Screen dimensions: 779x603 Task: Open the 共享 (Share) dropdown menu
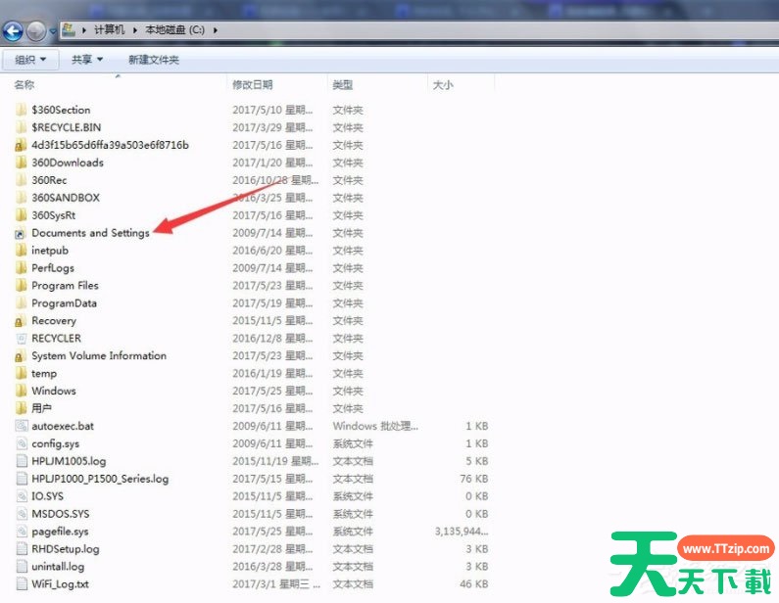(86, 60)
